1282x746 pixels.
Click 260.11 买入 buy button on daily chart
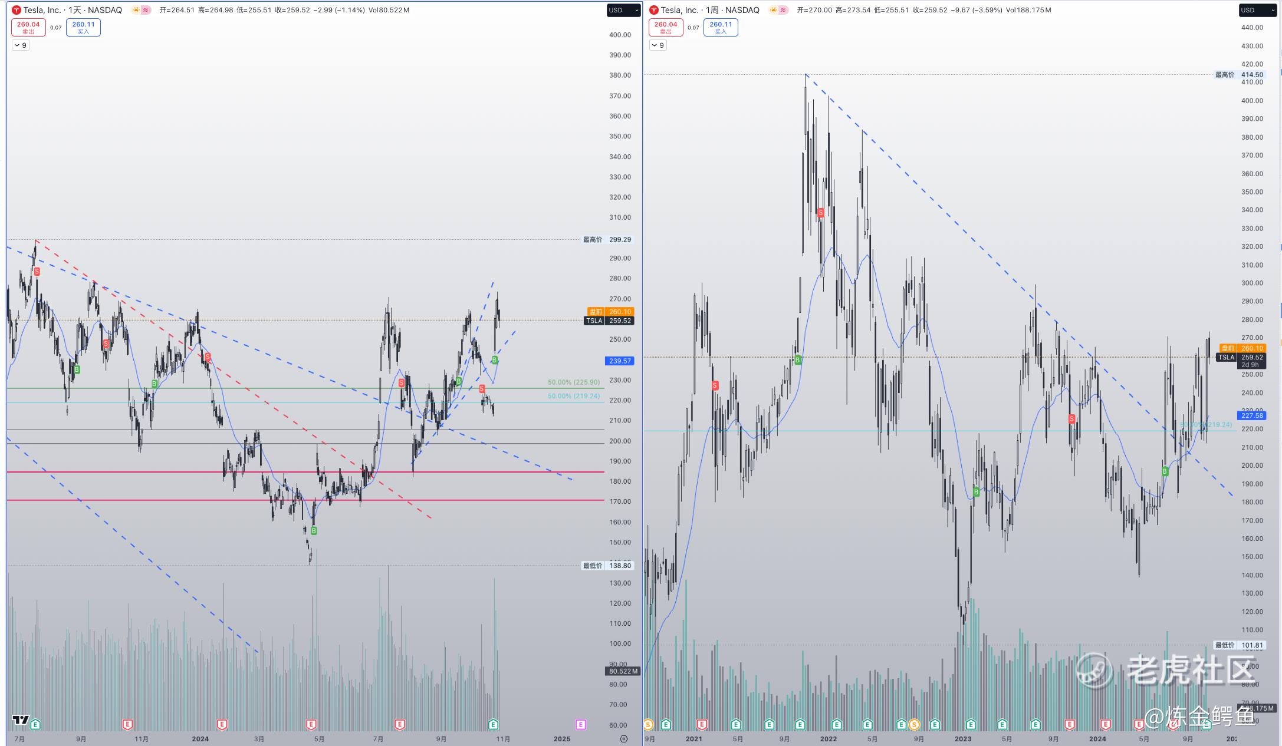(x=83, y=28)
